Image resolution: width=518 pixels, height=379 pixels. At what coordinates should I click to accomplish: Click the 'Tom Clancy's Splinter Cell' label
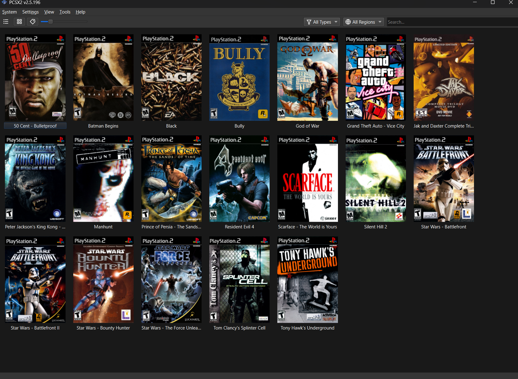(x=239, y=328)
